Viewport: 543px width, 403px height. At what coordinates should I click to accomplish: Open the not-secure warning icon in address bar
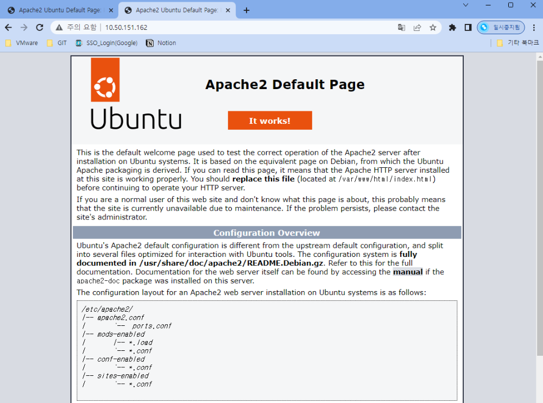pyautogui.click(x=59, y=27)
